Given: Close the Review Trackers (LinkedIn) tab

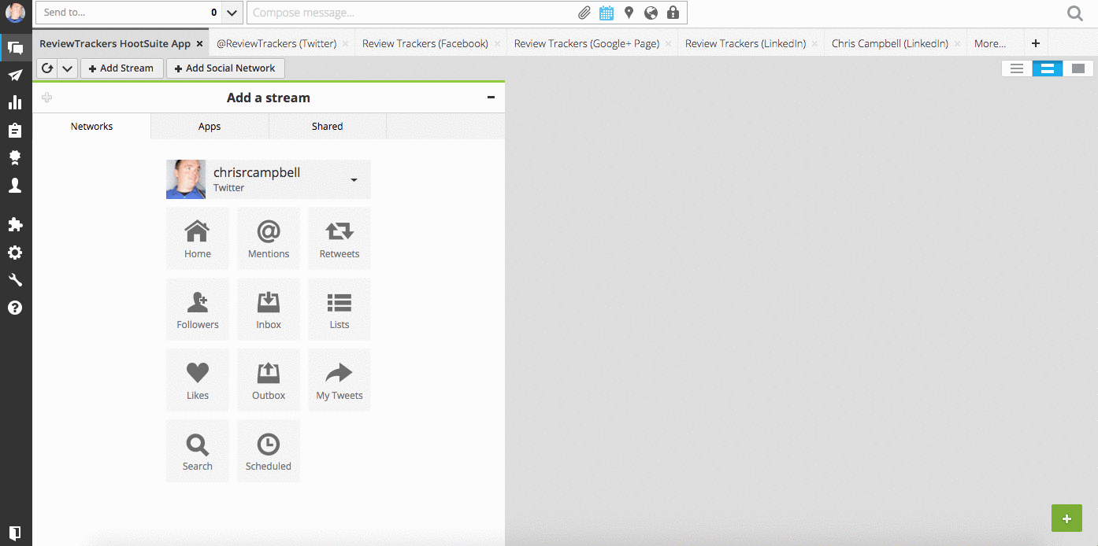Looking at the screenshot, I should coord(815,44).
